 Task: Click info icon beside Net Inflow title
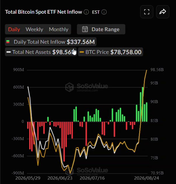(x=86, y=12)
